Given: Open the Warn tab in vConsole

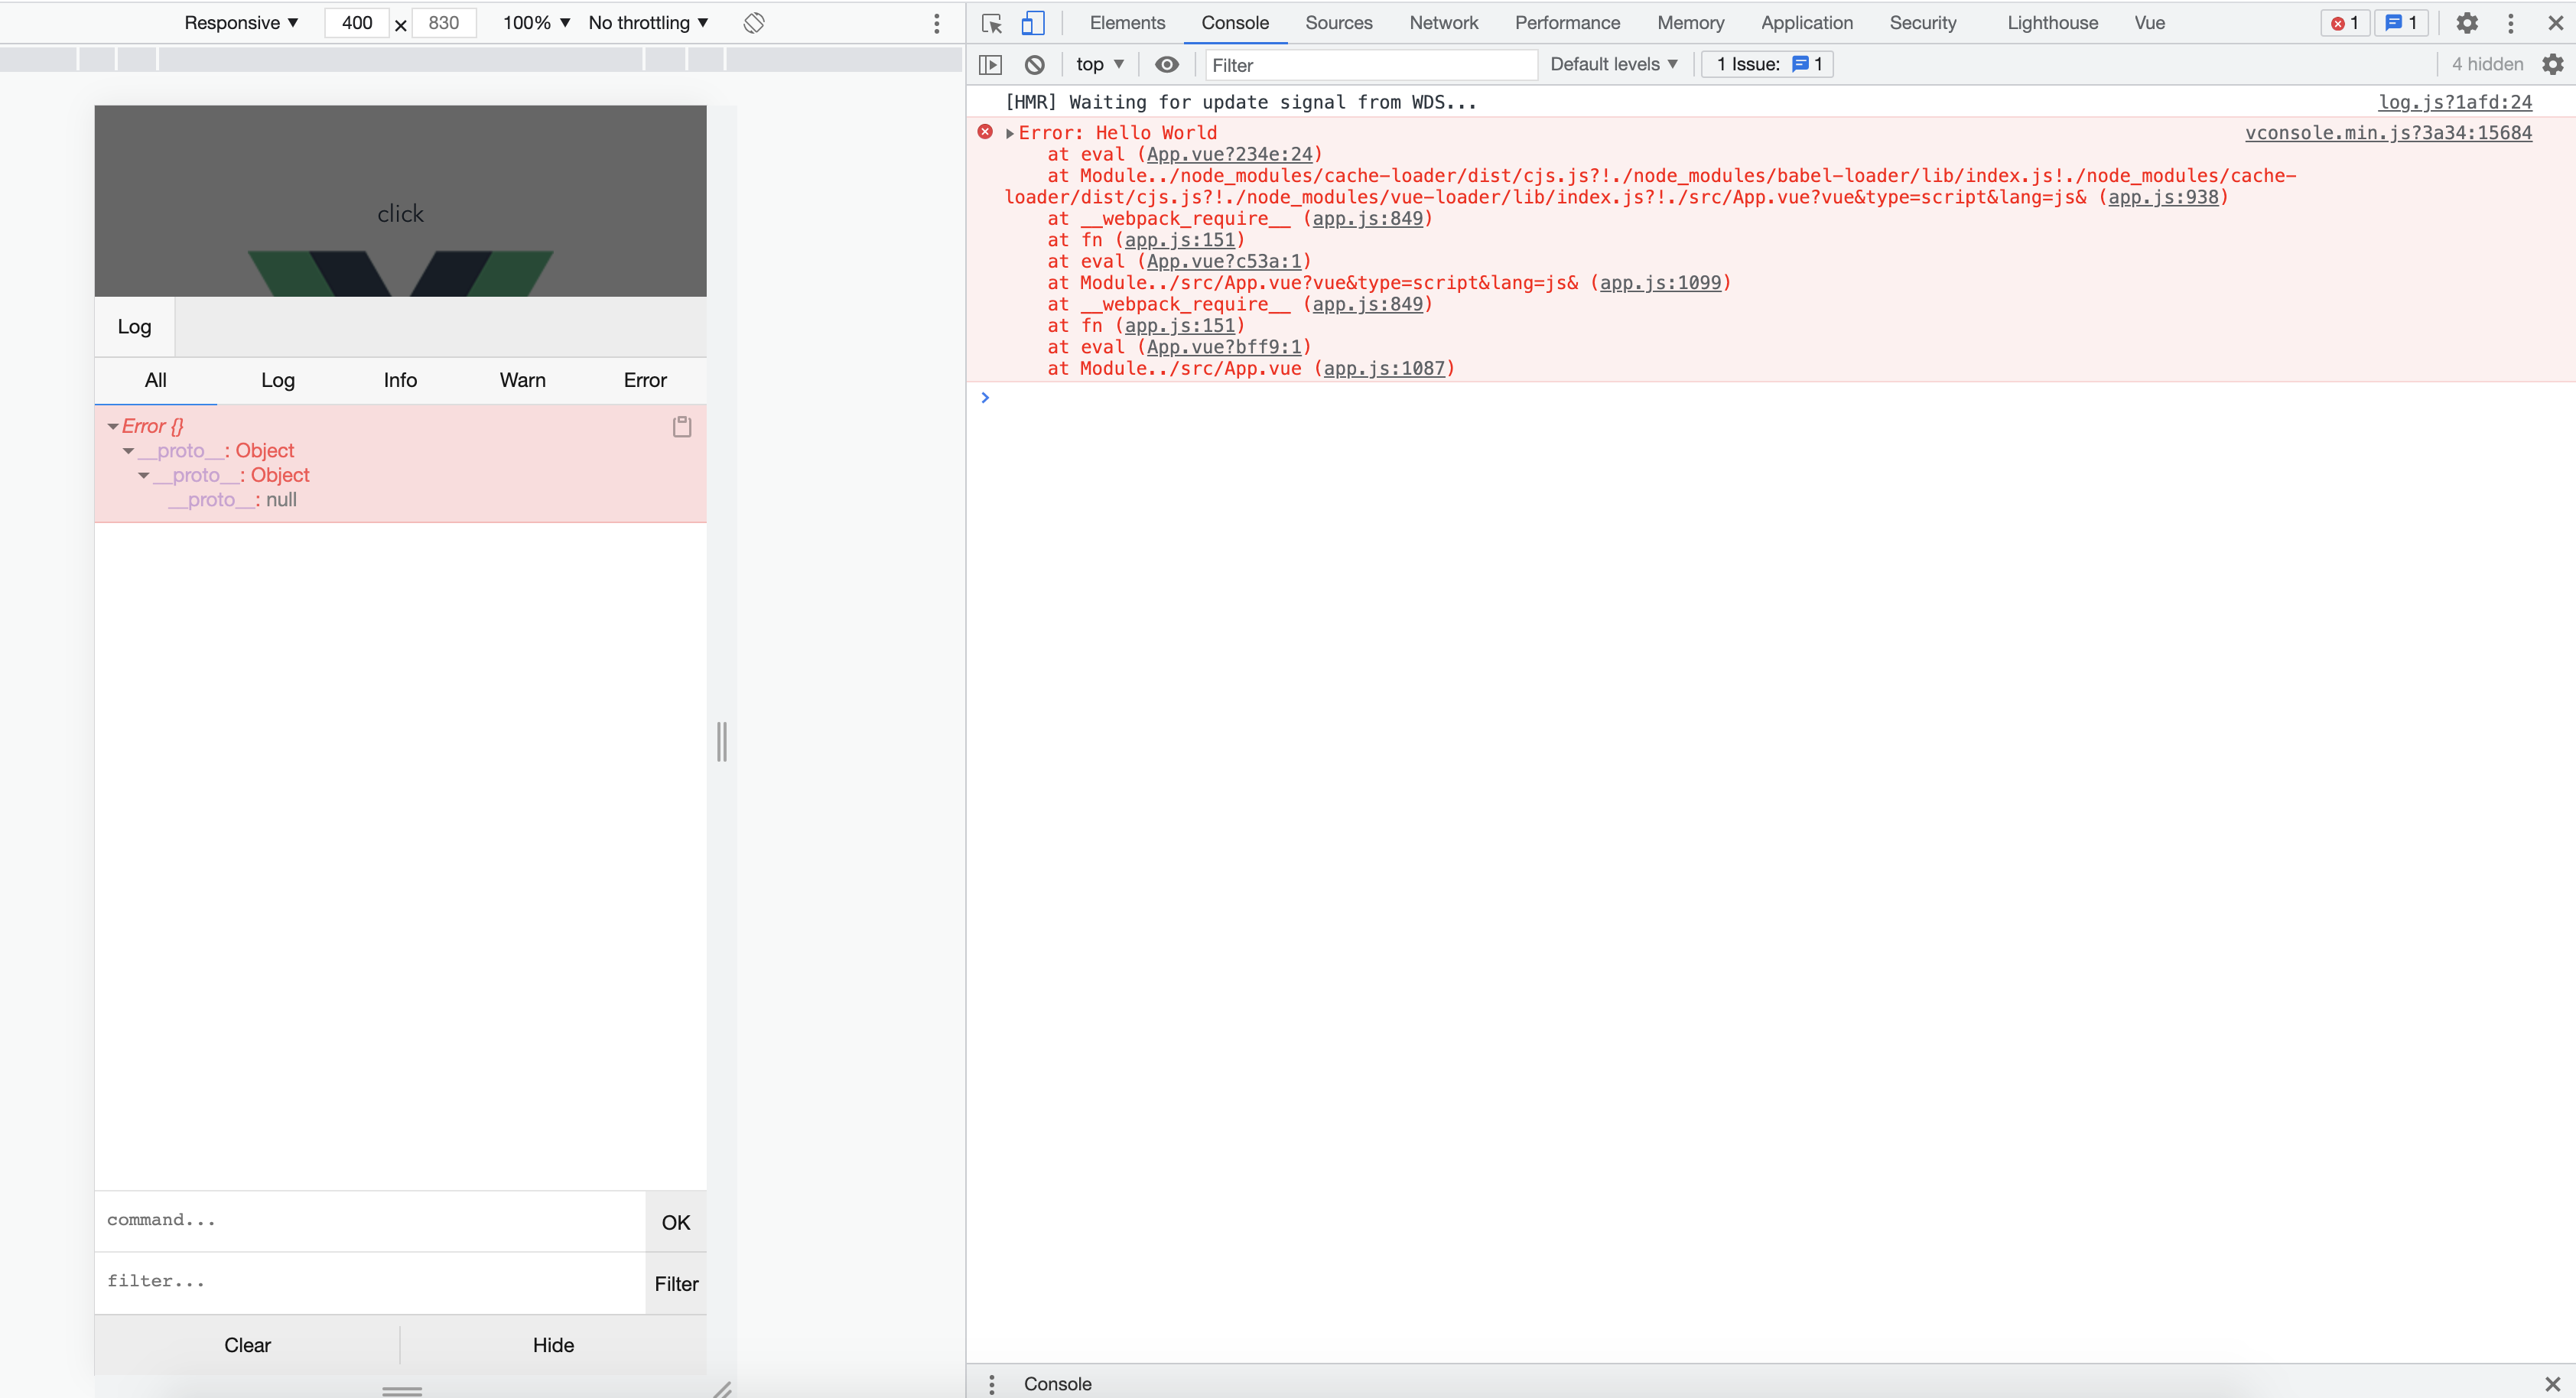Looking at the screenshot, I should (522, 380).
